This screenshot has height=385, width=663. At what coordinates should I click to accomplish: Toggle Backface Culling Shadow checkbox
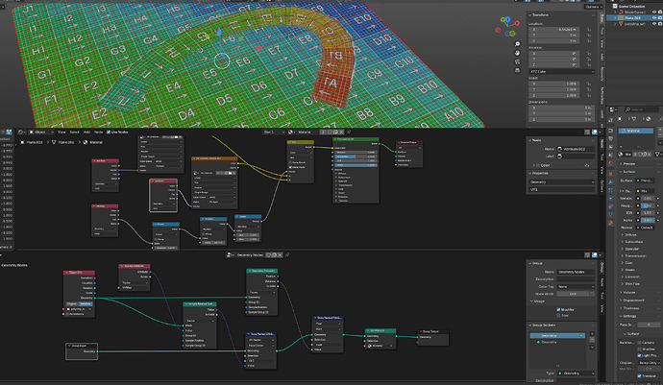[x=639, y=349]
